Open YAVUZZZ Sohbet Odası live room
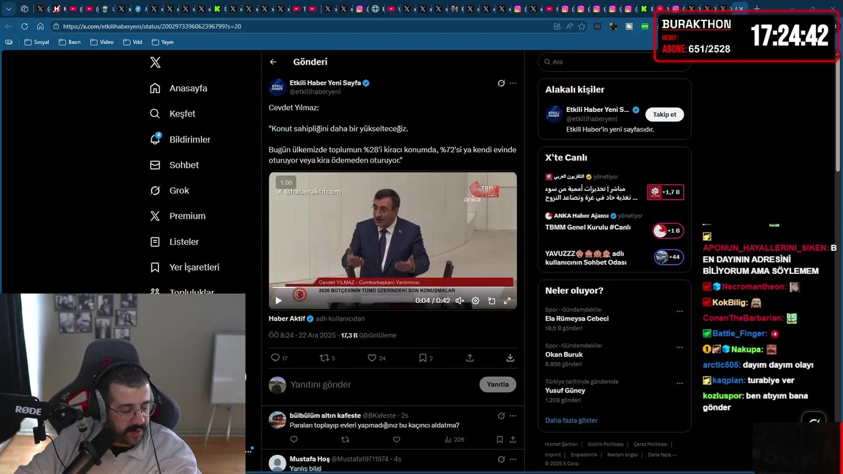Image resolution: width=843 pixels, height=474 pixels. (614, 257)
